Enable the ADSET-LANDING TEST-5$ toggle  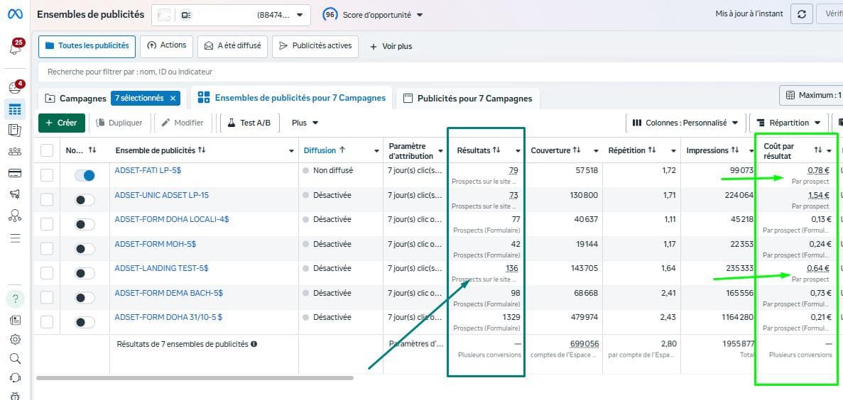coord(85,273)
